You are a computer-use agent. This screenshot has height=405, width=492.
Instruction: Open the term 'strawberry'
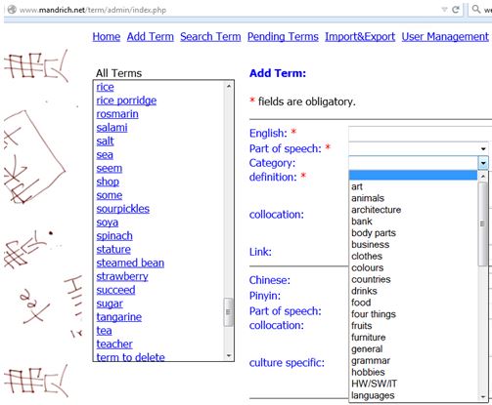tap(122, 276)
